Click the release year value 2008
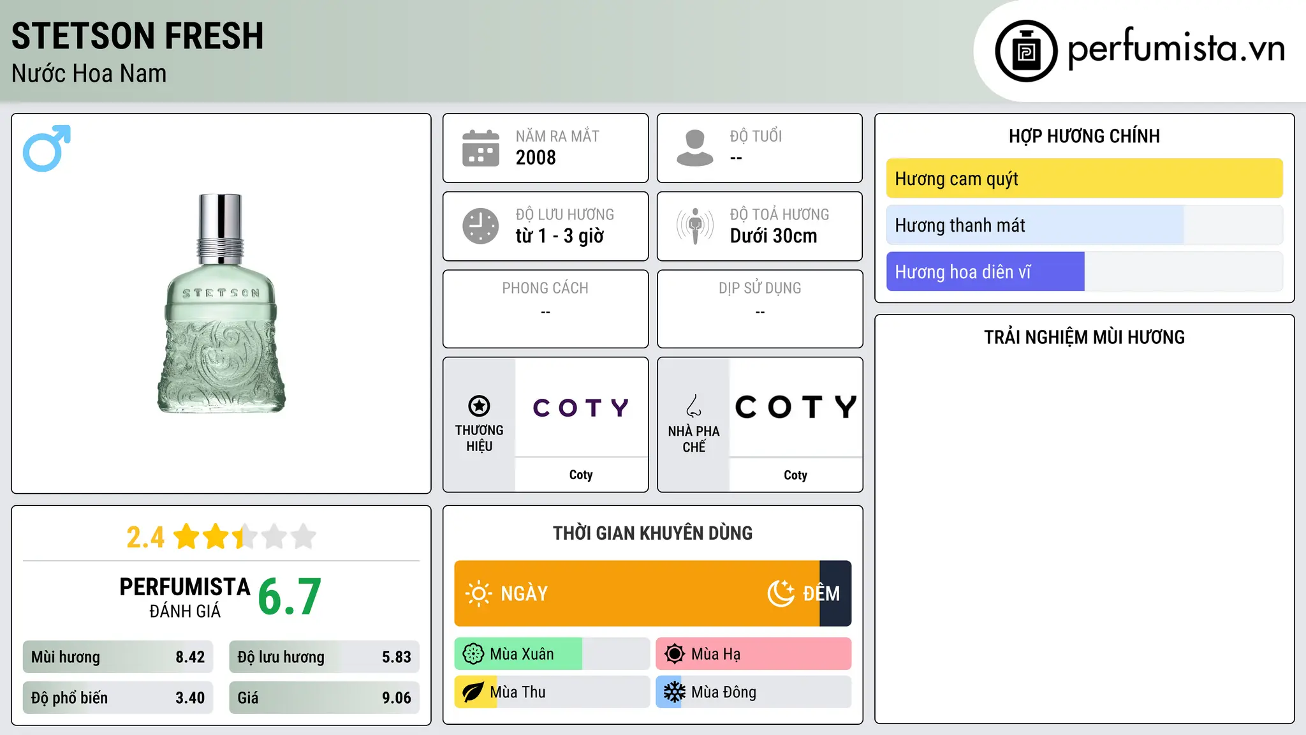This screenshot has width=1306, height=735. [x=536, y=158]
